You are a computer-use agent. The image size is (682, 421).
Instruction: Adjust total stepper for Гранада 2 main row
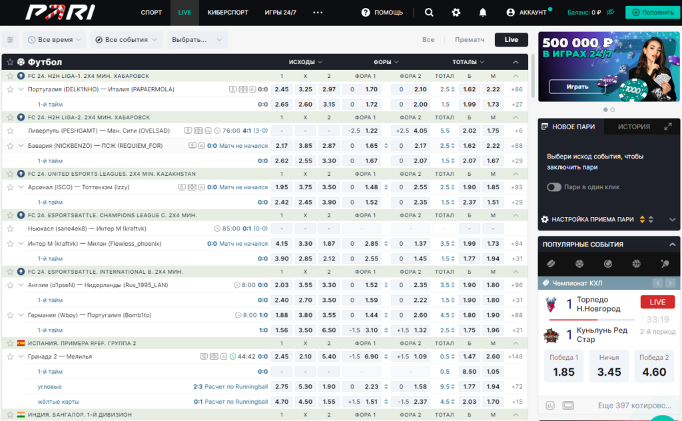click(453, 356)
